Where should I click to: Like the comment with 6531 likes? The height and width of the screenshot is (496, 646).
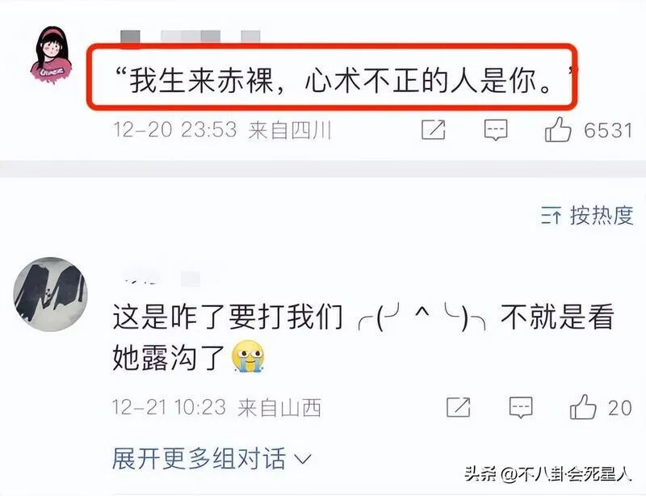558,129
